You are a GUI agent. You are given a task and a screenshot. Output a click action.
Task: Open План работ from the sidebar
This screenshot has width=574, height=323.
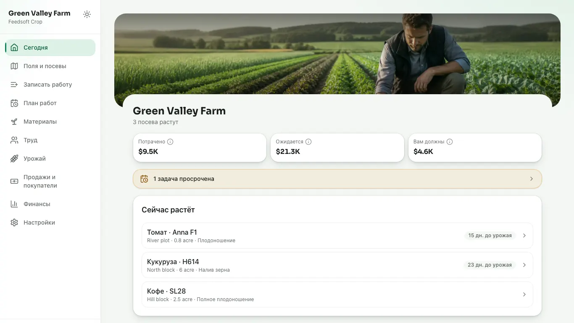(x=50, y=103)
